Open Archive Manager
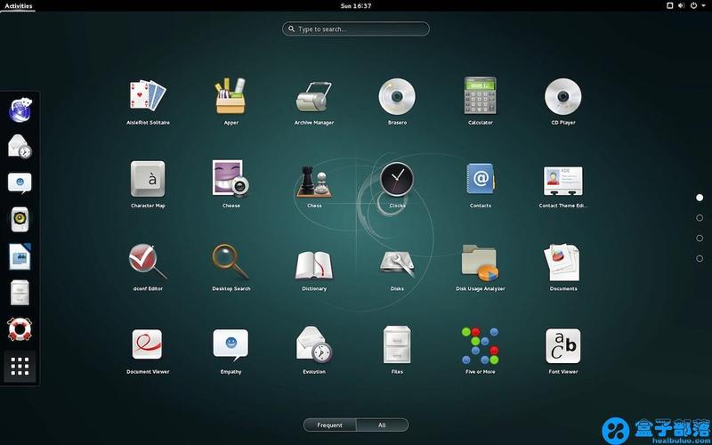 314,101
